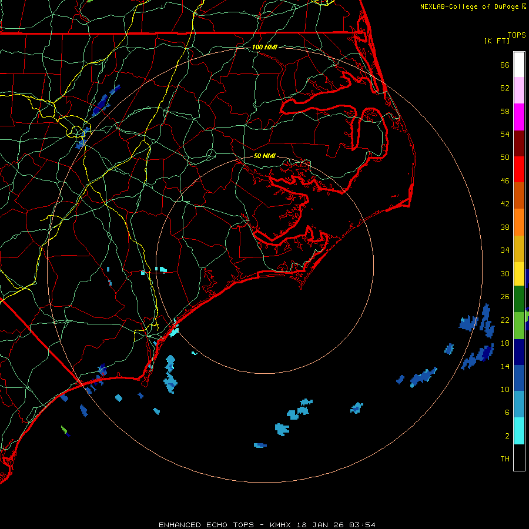
Task: Click the 50 NMI range ring label
Action: coord(264,156)
